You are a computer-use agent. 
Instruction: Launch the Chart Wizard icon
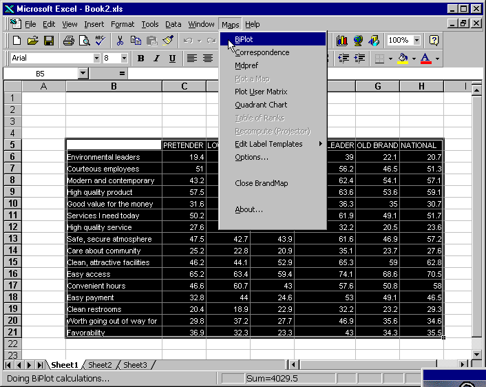pos(342,41)
